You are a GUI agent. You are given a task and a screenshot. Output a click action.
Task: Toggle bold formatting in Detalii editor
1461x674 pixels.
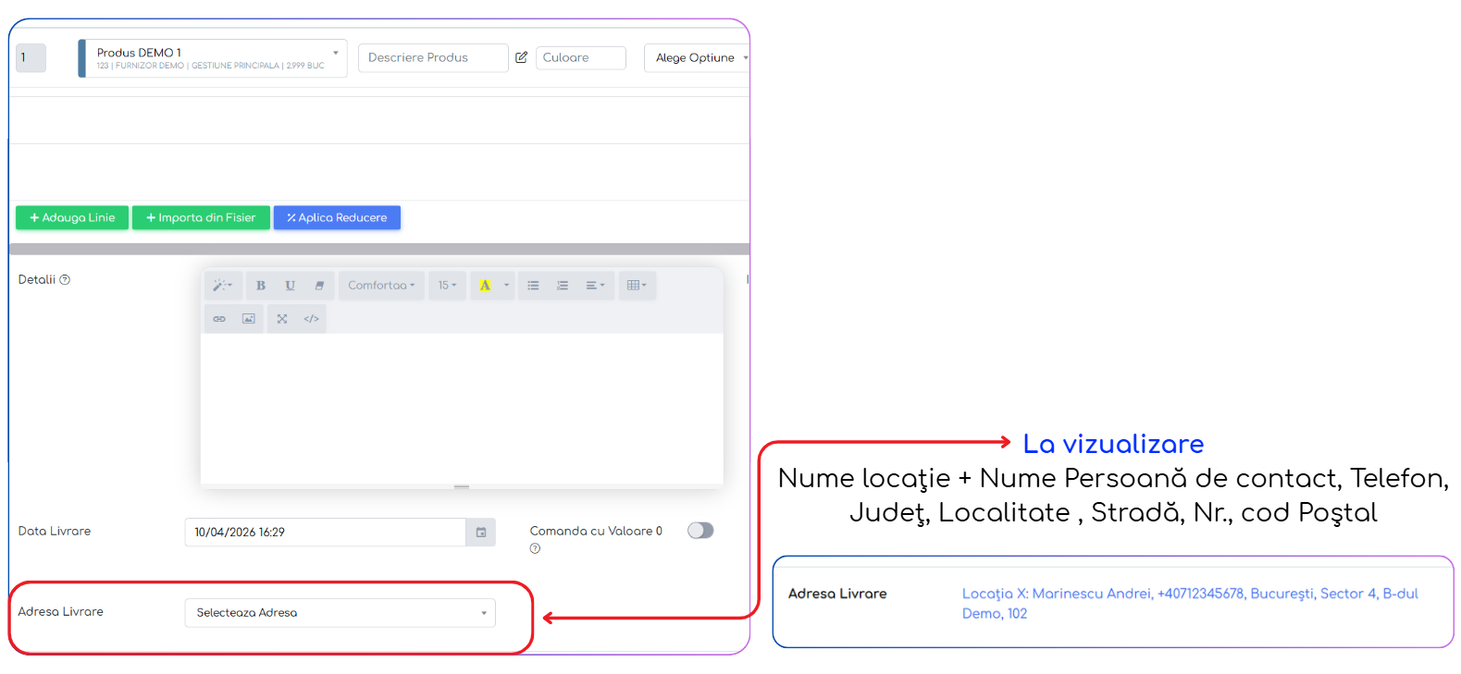click(x=261, y=286)
